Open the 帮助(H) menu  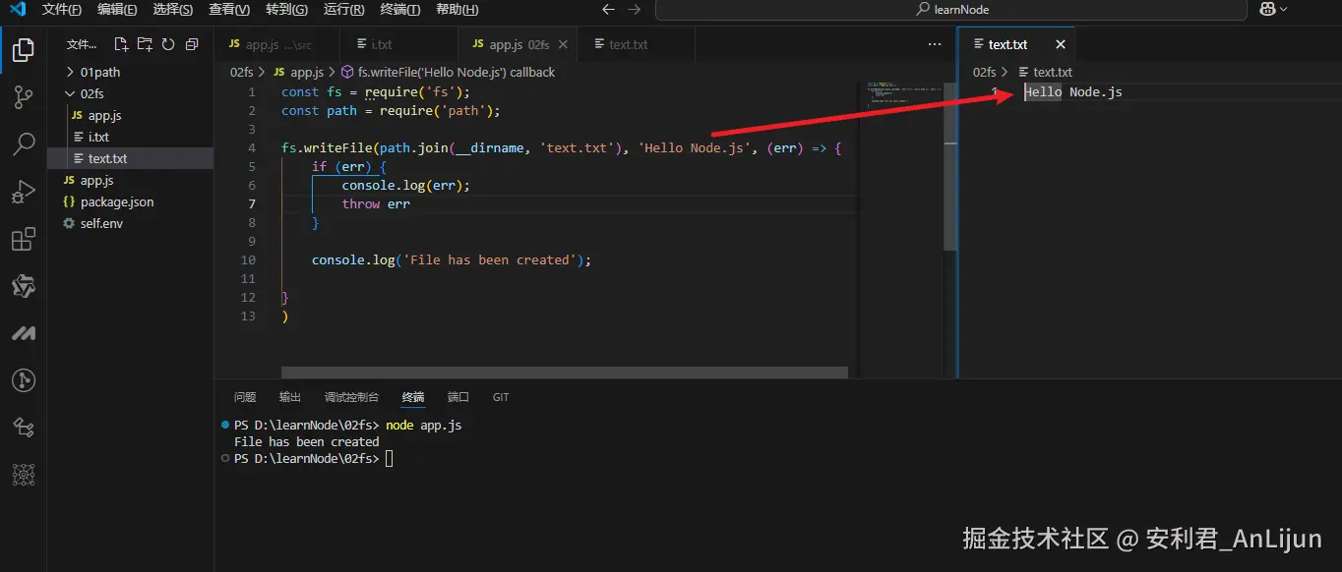coord(457,9)
